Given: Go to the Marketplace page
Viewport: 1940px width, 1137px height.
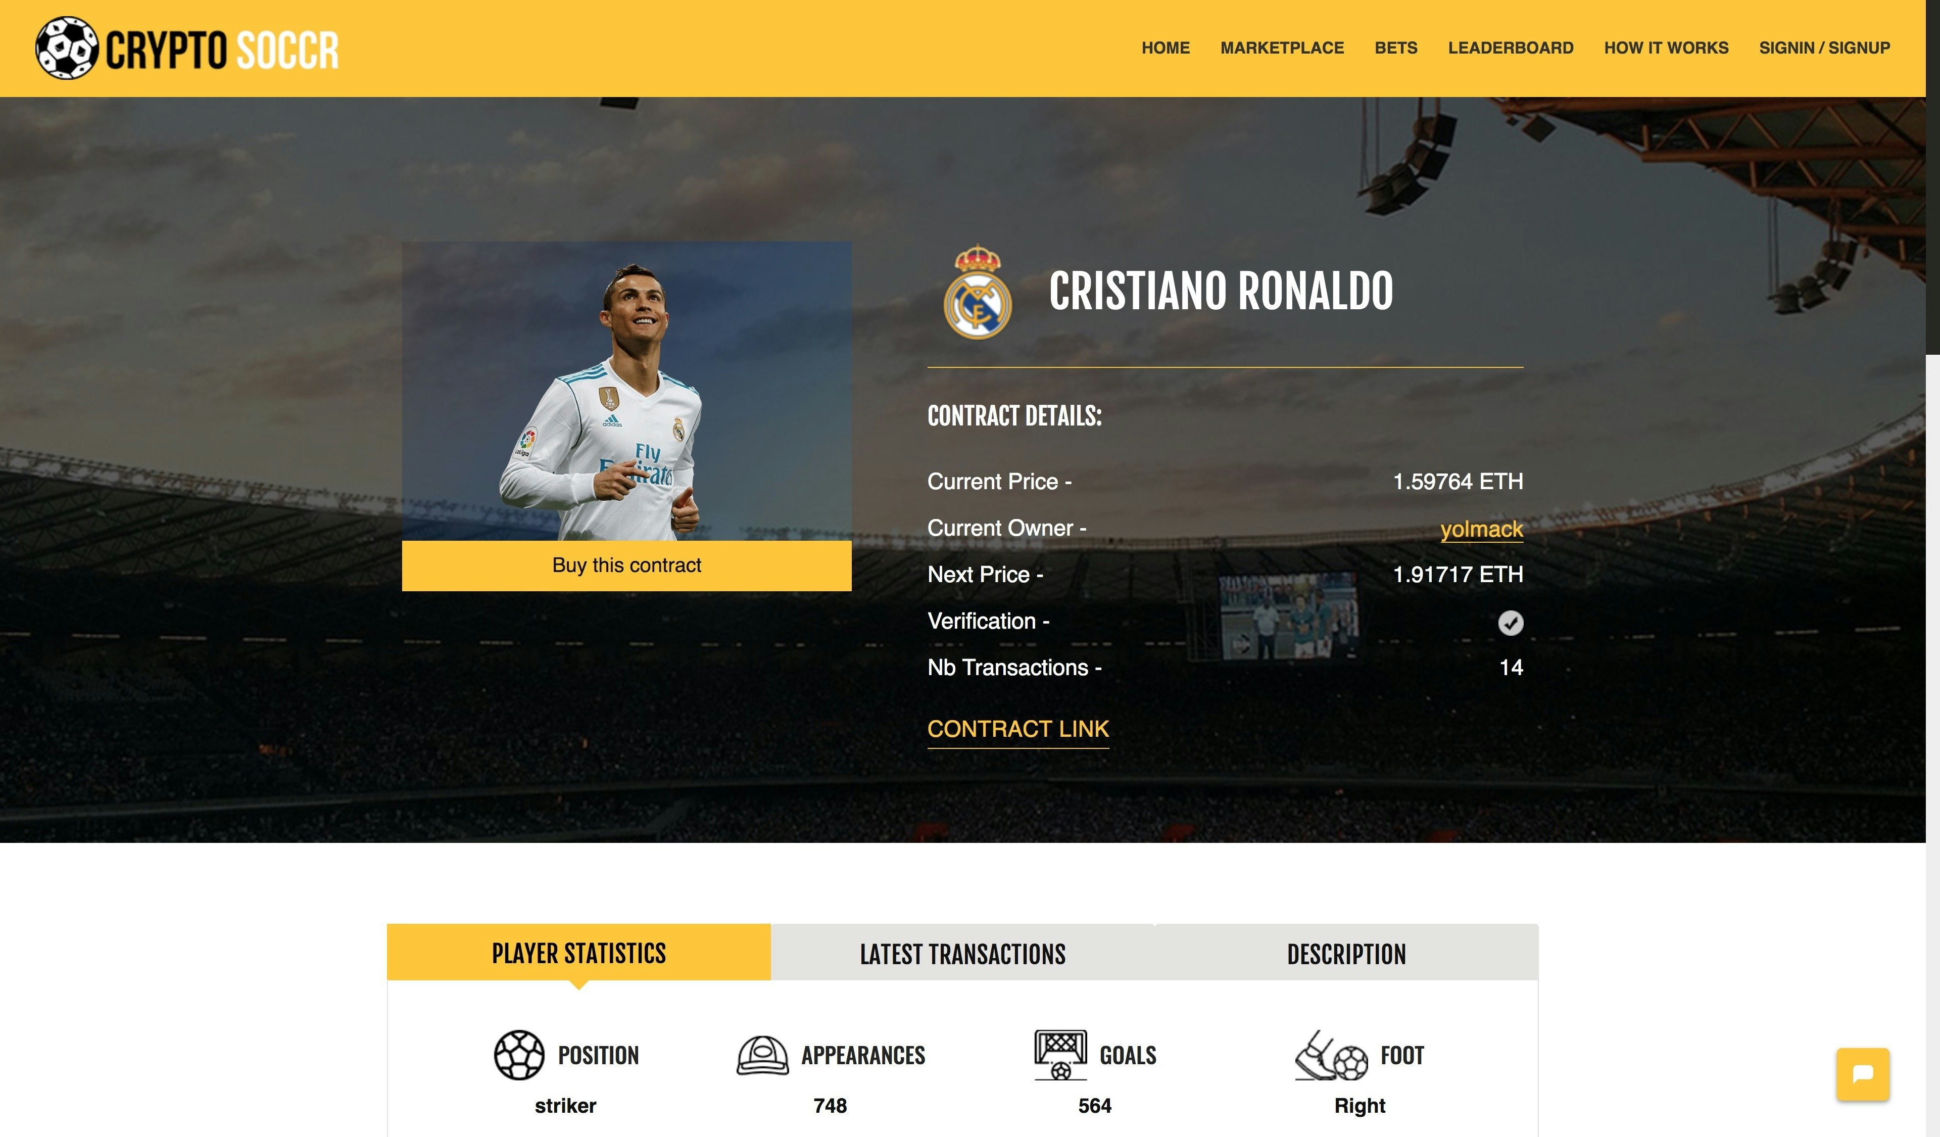Looking at the screenshot, I should (1282, 48).
